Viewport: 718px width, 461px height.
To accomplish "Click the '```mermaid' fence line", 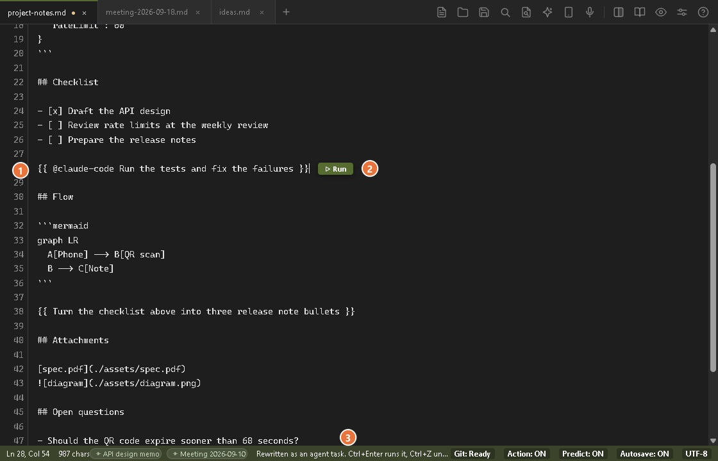I will (x=63, y=225).
